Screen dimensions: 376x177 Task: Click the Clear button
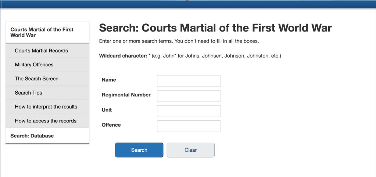[x=190, y=150]
